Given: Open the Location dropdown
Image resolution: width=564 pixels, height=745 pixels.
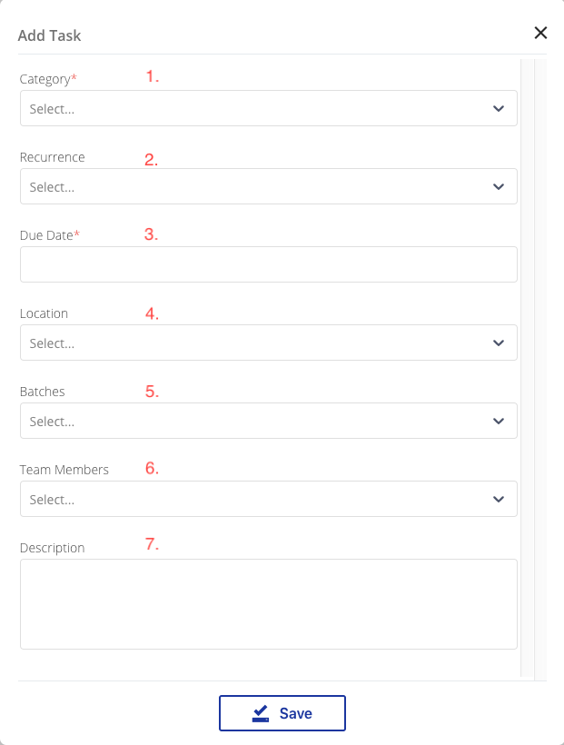Looking at the screenshot, I should pos(269,343).
